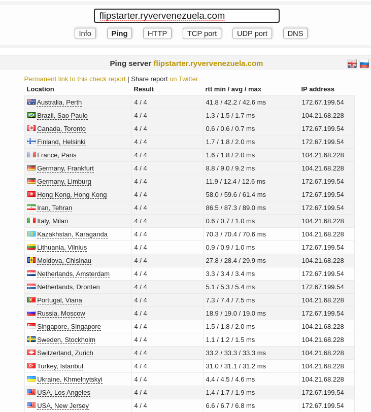Share report on Twitter link
The height and width of the screenshot is (412, 371).
pos(184,79)
